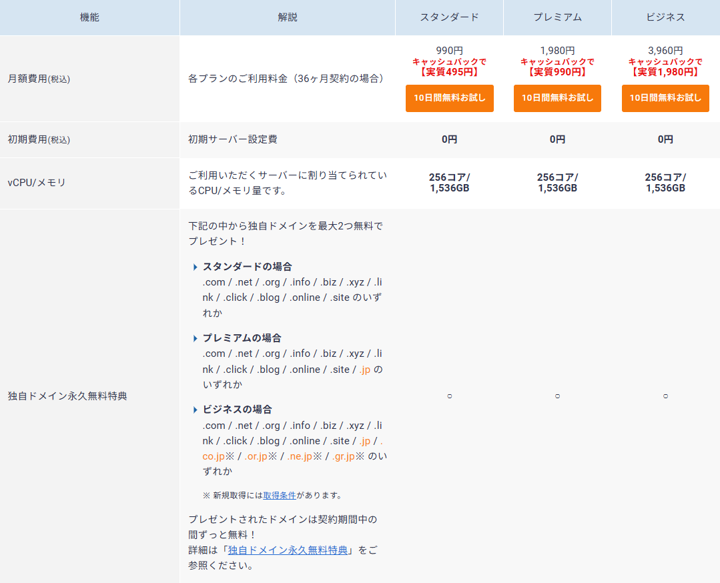Screen dimensions: 720x583
Task: Select the スタンダード column header
Action: (449, 17)
